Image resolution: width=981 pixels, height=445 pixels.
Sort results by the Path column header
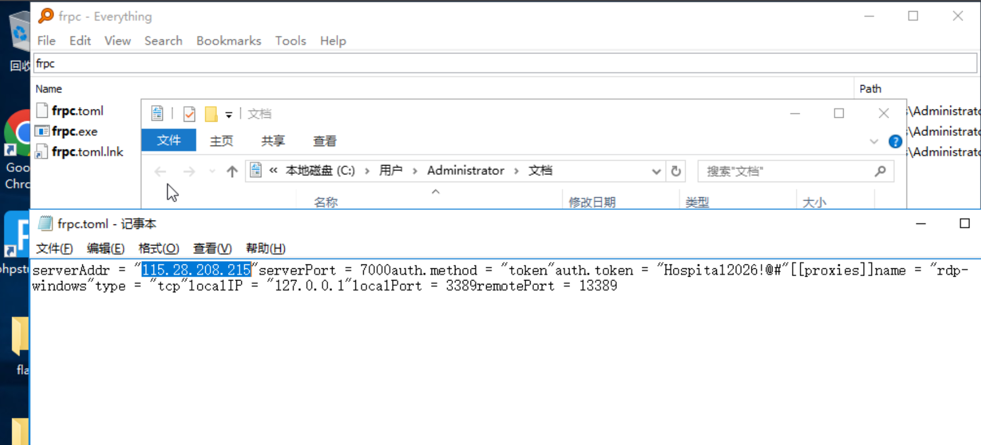pyautogui.click(x=870, y=89)
